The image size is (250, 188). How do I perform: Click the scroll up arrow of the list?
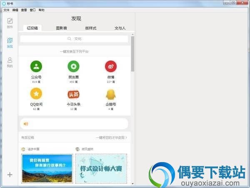click(132, 35)
